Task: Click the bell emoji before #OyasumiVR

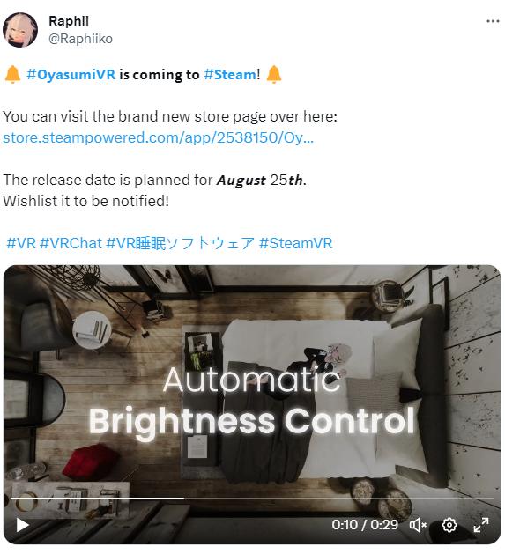Action: [x=12, y=75]
